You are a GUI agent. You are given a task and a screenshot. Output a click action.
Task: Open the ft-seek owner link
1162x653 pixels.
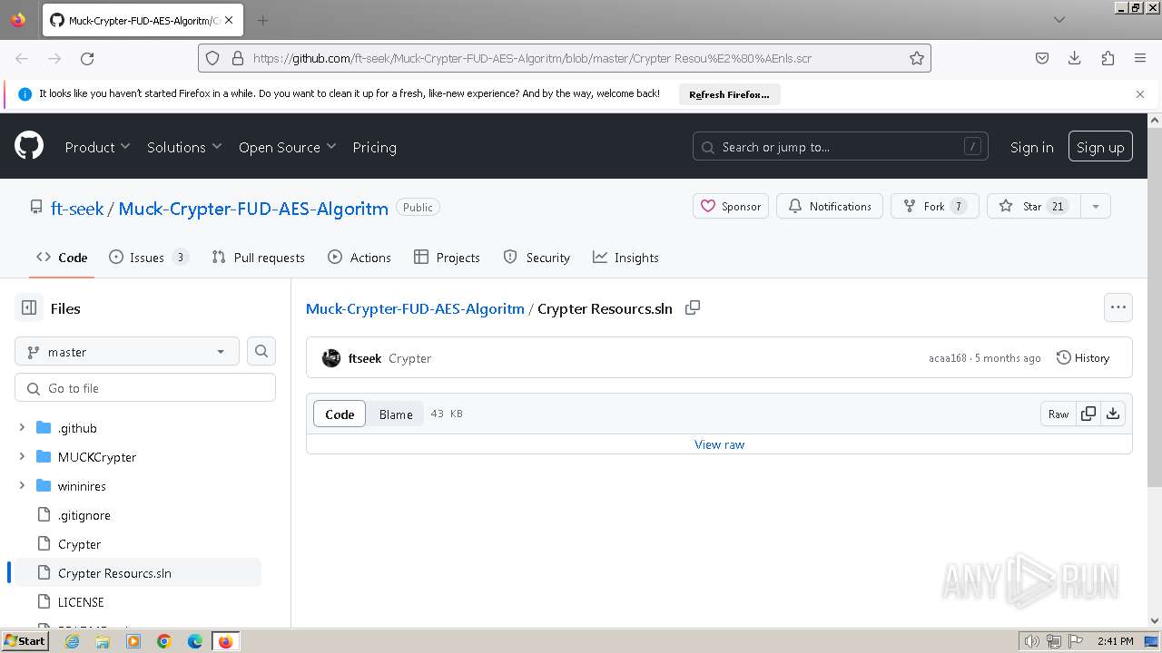(x=77, y=208)
